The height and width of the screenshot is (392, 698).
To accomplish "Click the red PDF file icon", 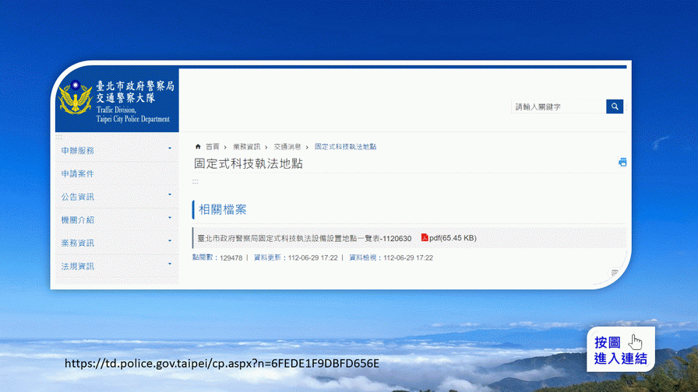I will pos(425,238).
